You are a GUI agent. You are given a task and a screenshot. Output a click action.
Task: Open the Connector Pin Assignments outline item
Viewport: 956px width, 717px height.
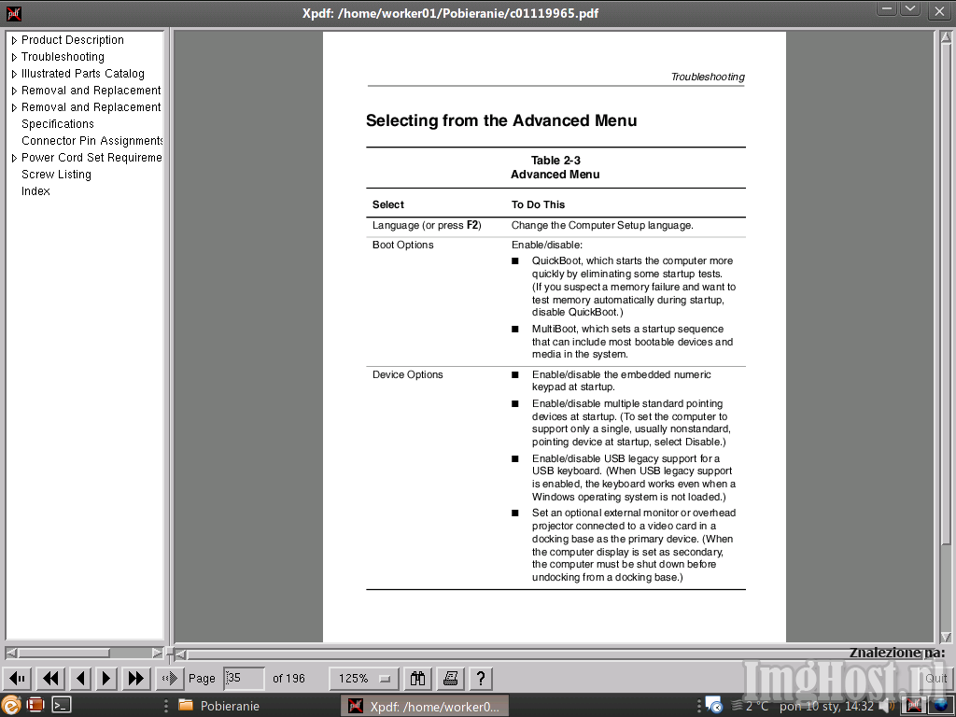click(x=92, y=141)
